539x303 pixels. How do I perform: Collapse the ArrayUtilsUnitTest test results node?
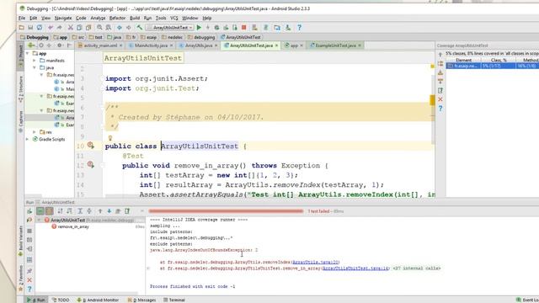point(40,220)
